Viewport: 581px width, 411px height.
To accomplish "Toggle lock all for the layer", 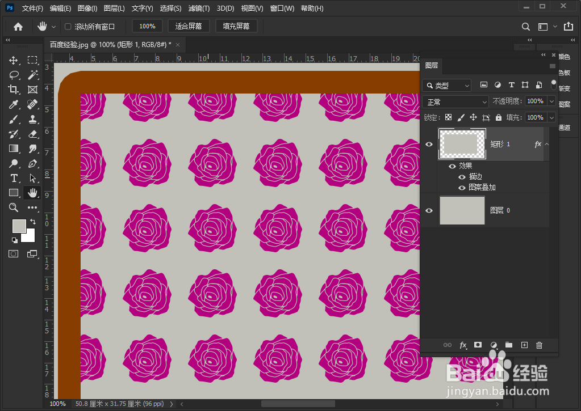I will pos(499,118).
